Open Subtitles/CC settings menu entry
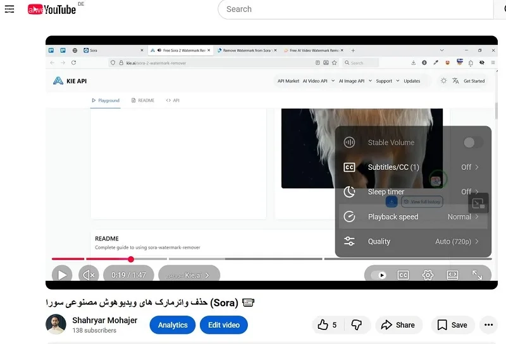Screen dimensions: 506x344 tap(413, 167)
